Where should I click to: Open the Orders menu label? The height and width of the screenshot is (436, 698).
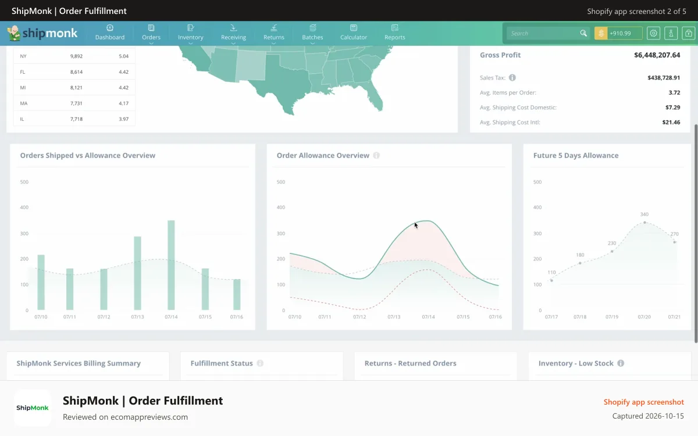(151, 37)
